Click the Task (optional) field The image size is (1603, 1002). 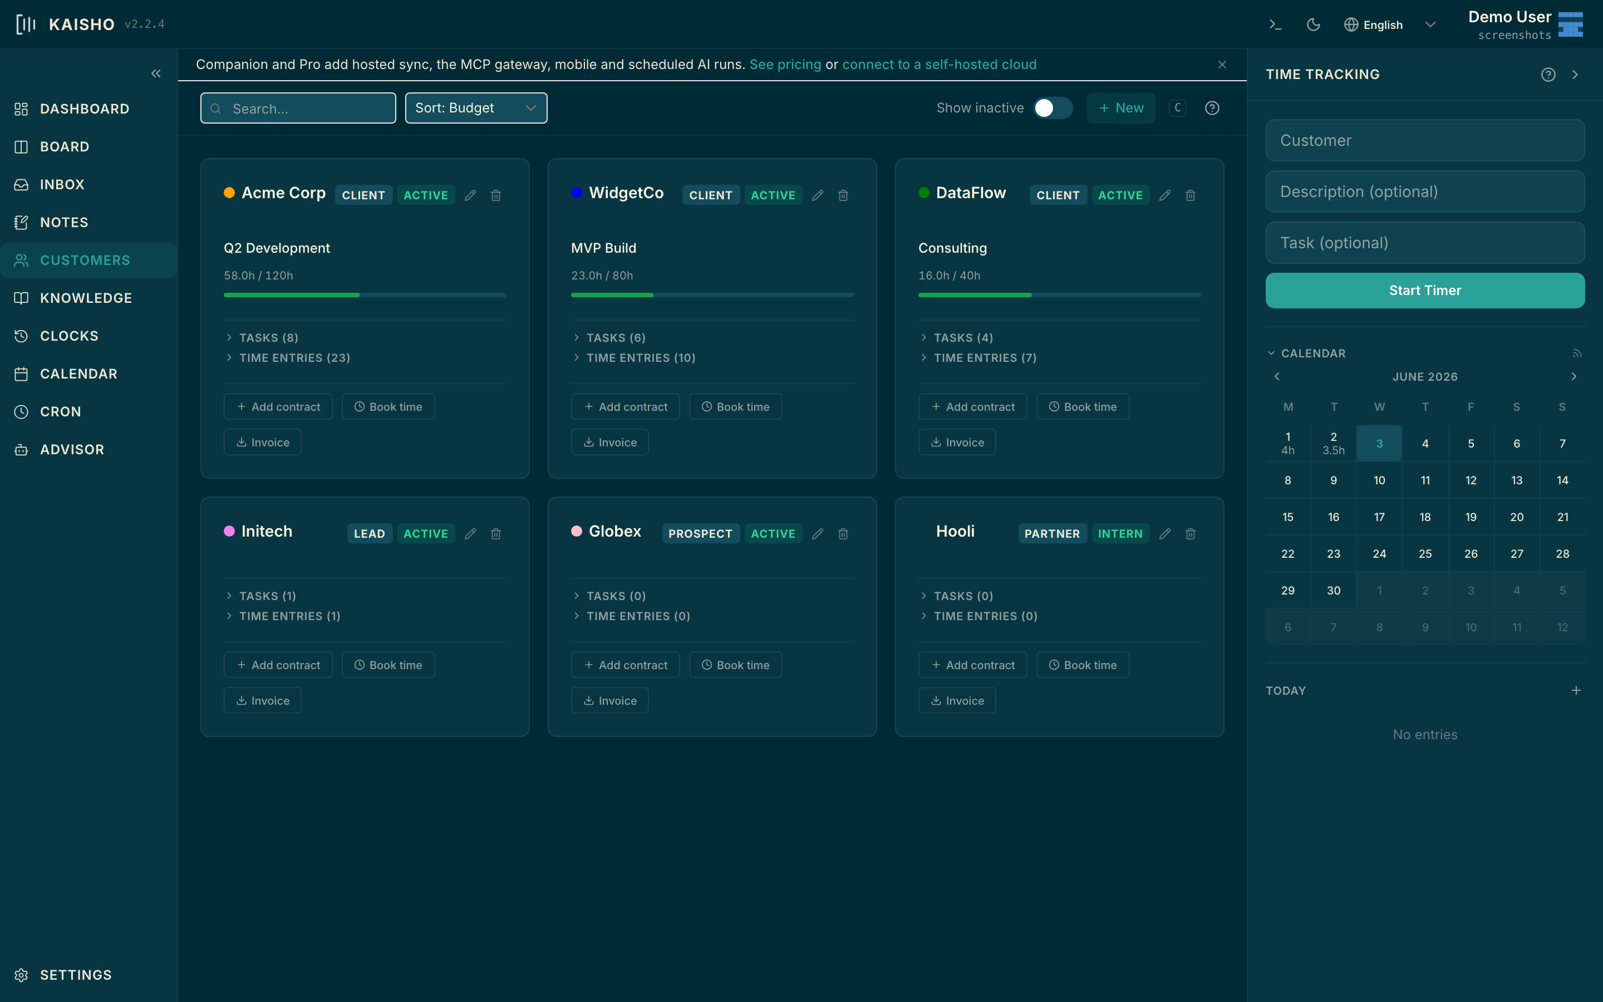click(1425, 243)
